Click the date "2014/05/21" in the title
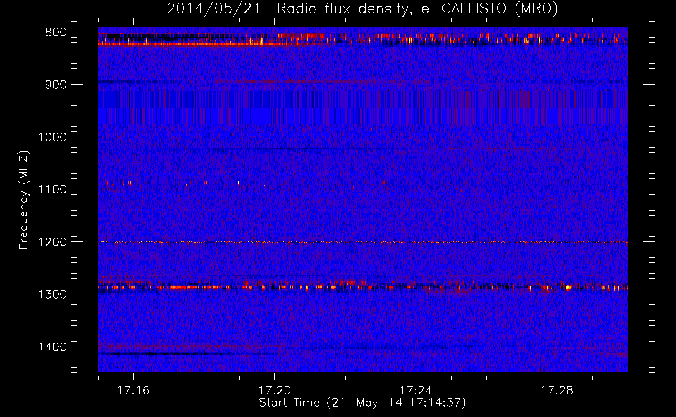The height and width of the screenshot is (417, 676). (x=214, y=9)
